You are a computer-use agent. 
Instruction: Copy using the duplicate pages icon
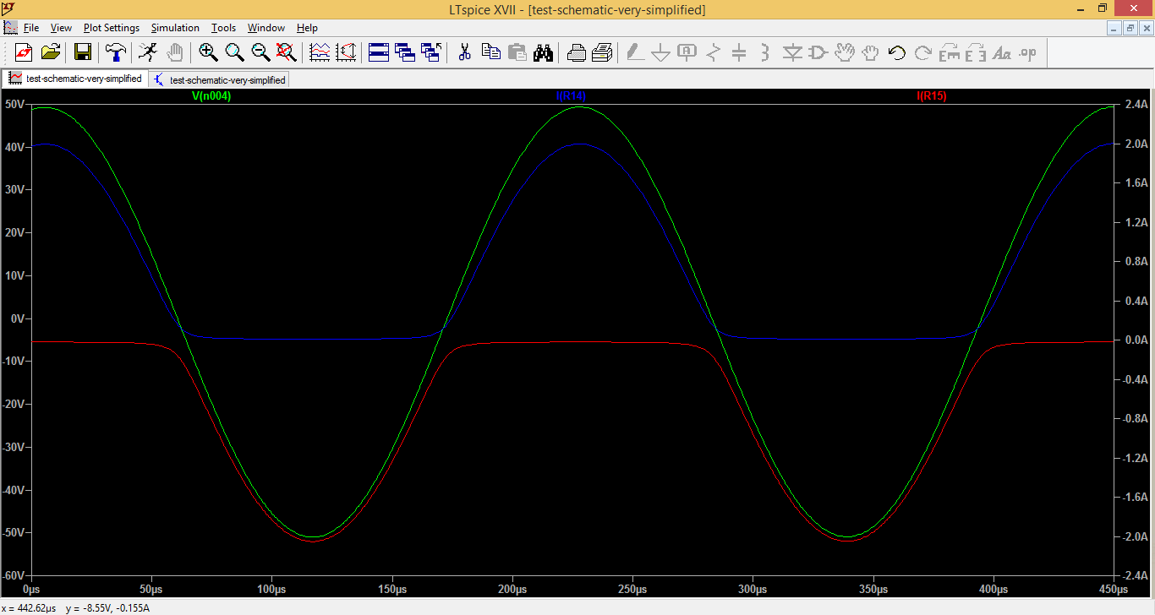tap(490, 52)
